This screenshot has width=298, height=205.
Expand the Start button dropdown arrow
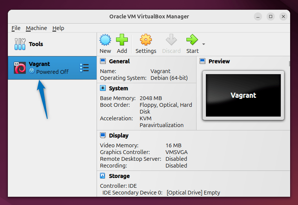pyautogui.click(x=204, y=44)
